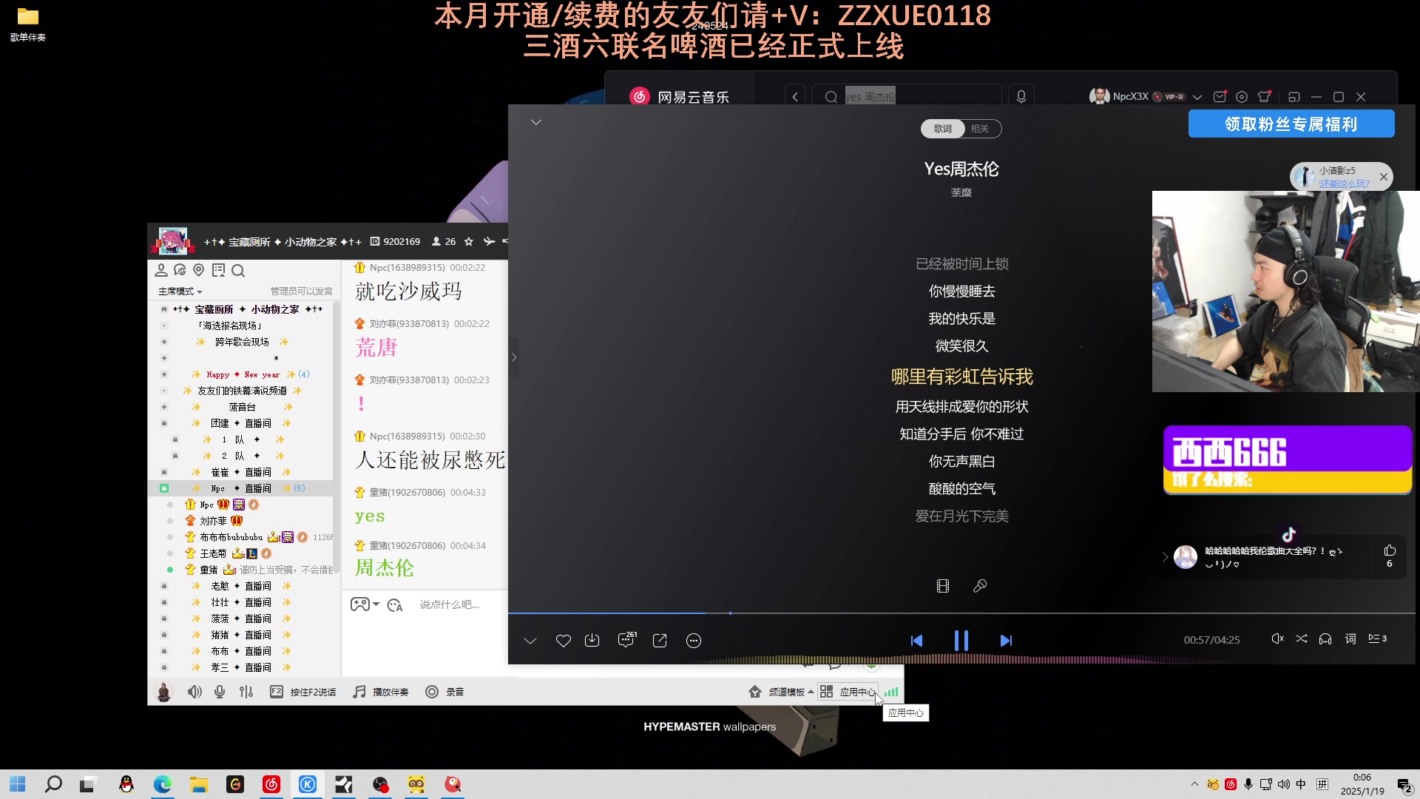The height and width of the screenshot is (799, 1420).
Task: Click the 领取粉丝专属福利 banner button
Action: tap(1291, 124)
